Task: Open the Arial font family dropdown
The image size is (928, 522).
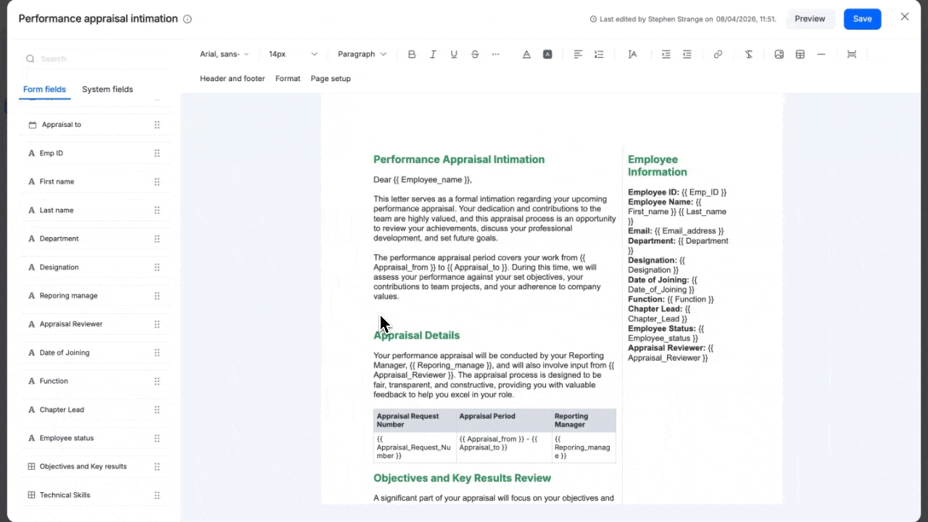Action: [224, 54]
